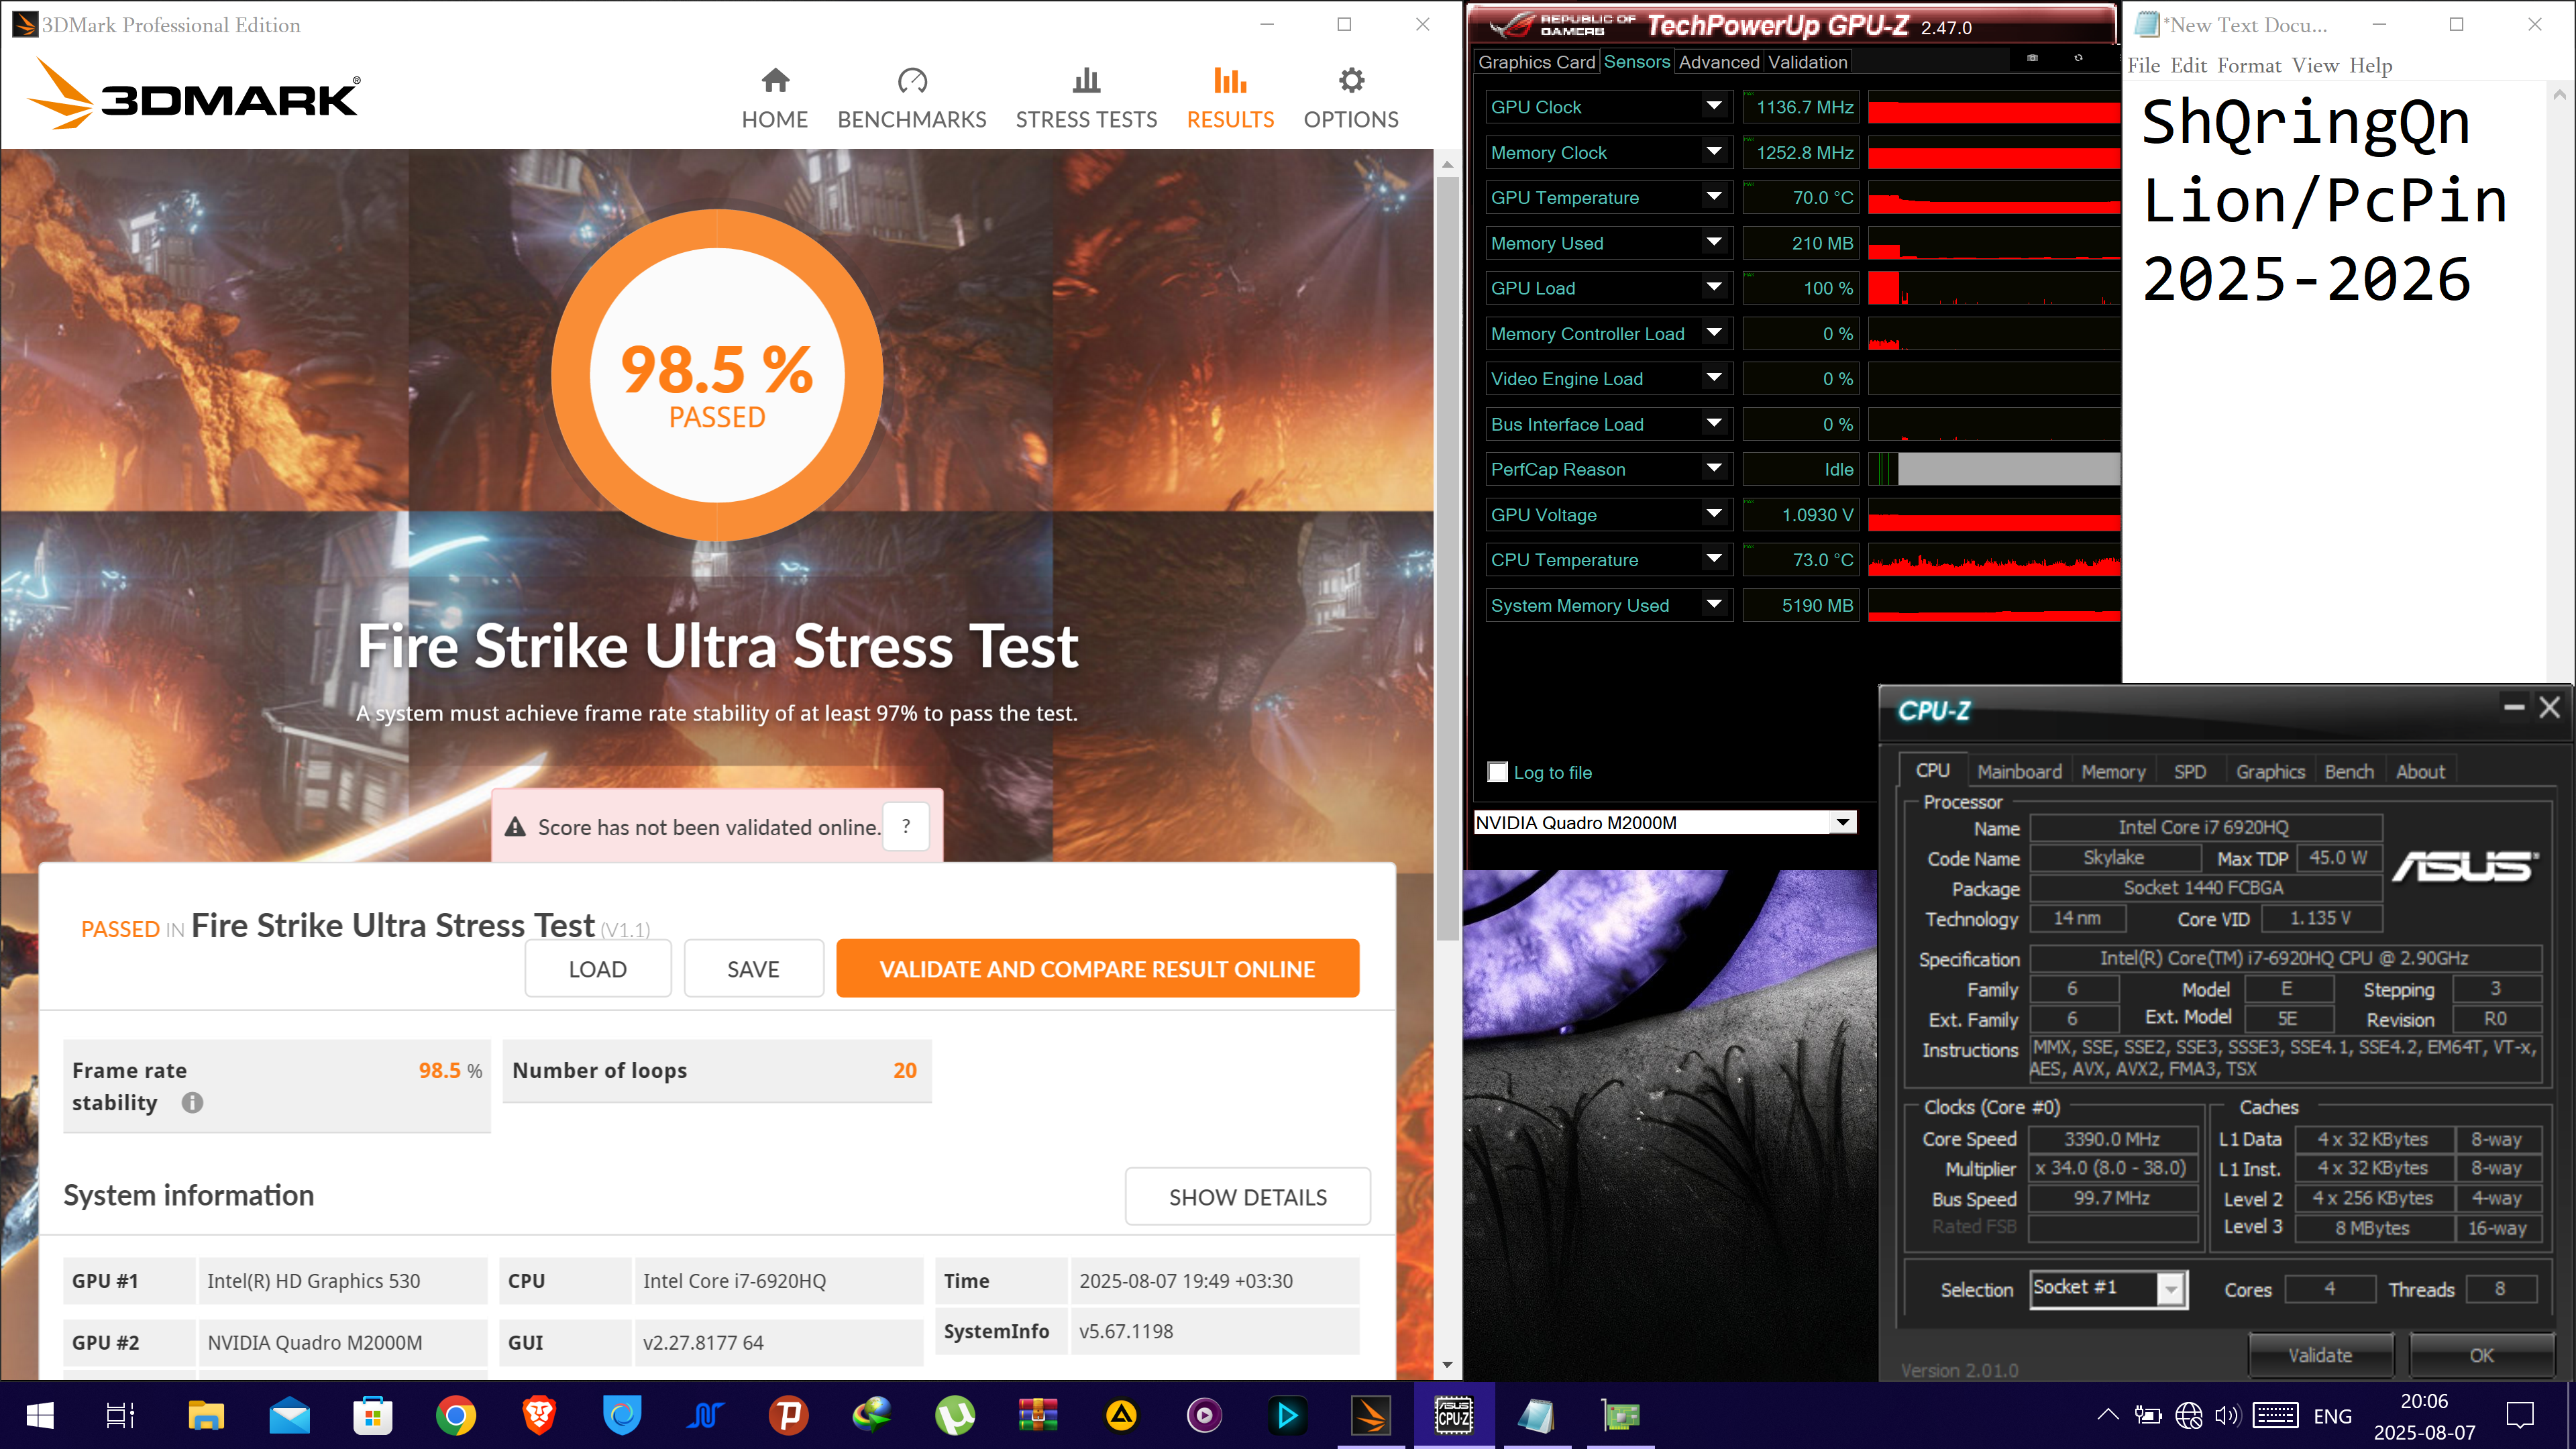
Task: Click SAVE result button
Action: (753, 968)
